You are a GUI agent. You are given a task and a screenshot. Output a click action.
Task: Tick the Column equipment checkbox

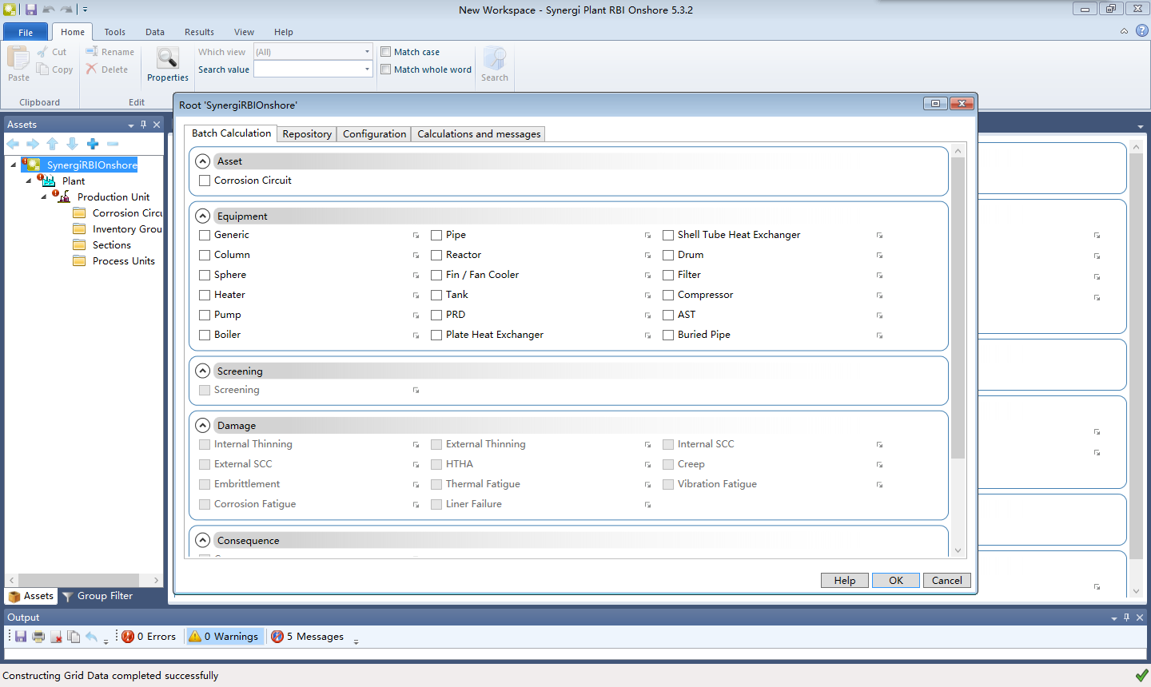[205, 255]
